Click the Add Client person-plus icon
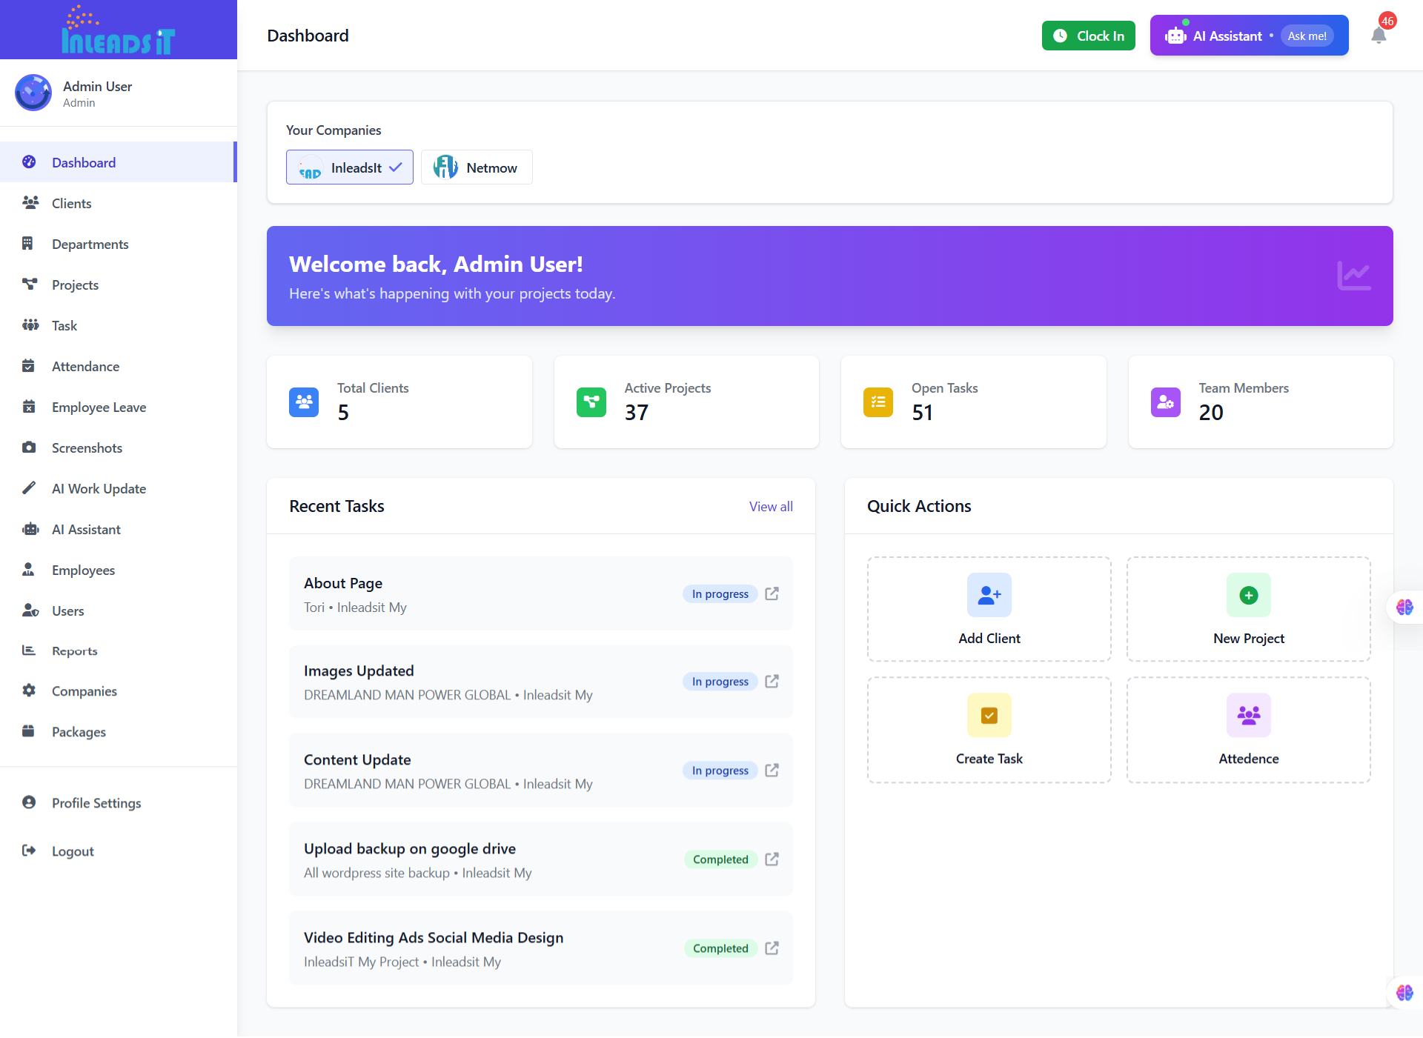Image resolution: width=1423 pixels, height=1038 pixels. (989, 595)
